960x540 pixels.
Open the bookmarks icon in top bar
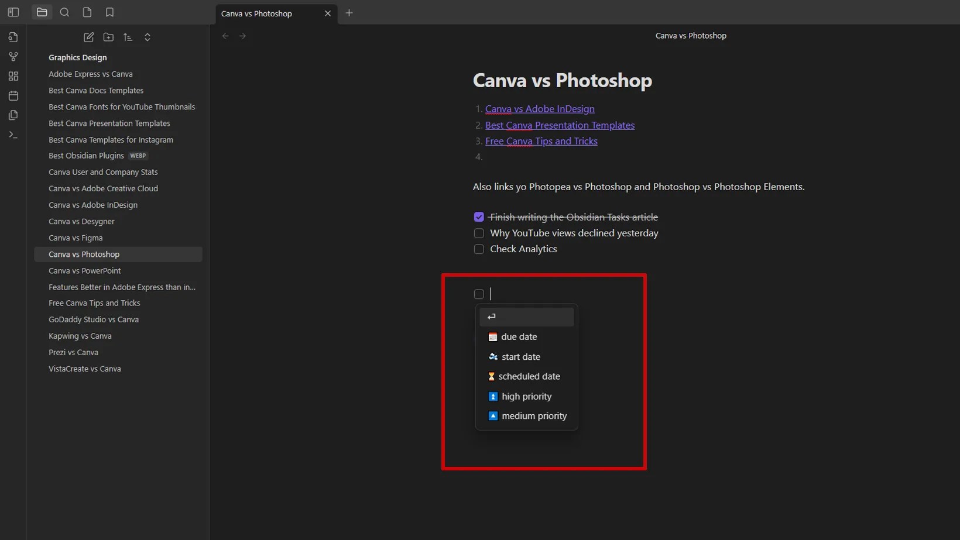click(109, 12)
